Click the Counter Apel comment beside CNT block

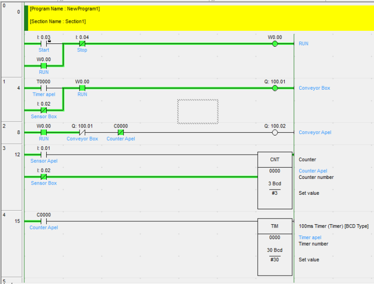[x=313, y=171]
